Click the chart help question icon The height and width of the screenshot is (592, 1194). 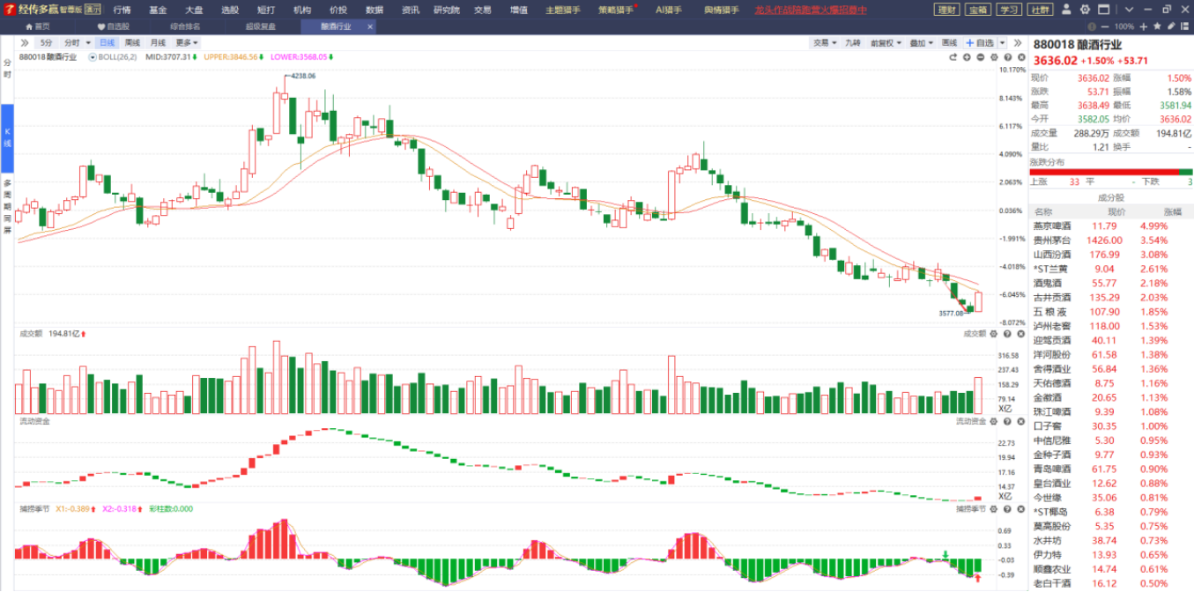point(1009,57)
